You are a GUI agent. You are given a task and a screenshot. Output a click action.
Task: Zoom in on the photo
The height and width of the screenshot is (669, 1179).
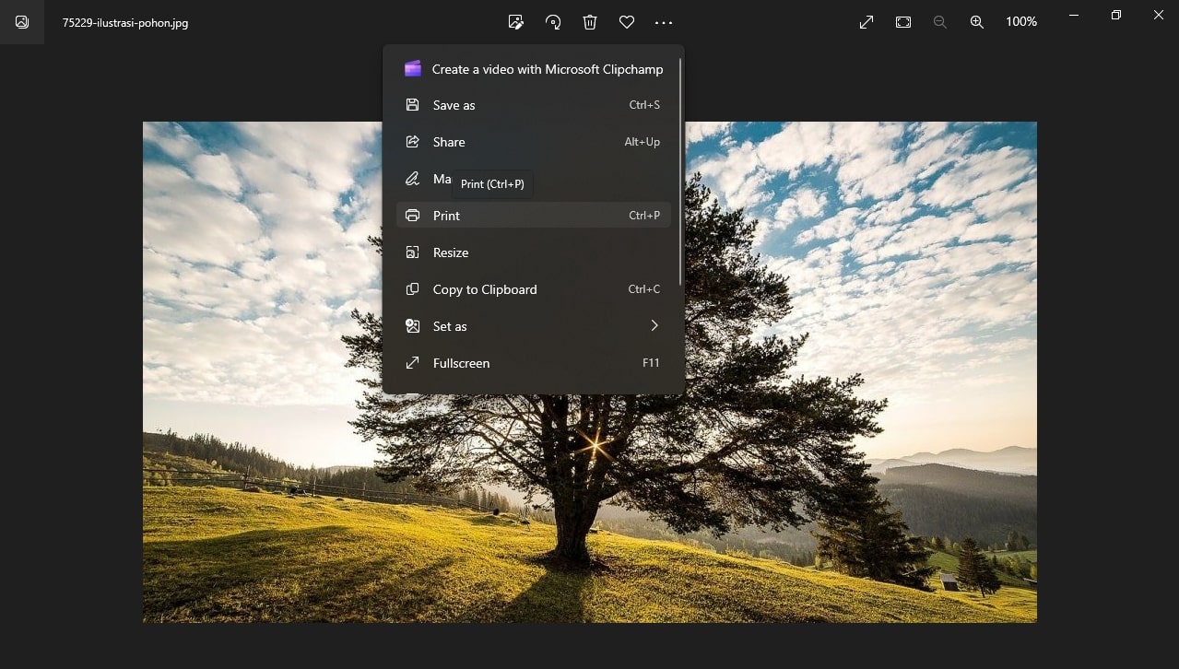(x=976, y=21)
